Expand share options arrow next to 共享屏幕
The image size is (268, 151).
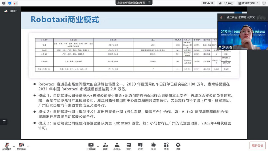tap(98, 146)
